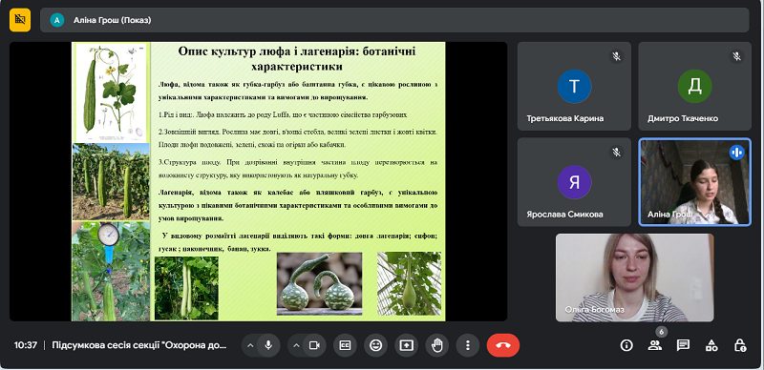This screenshot has height=370, width=764.
Task: Click the present screen icon
Action: (407, 345)
